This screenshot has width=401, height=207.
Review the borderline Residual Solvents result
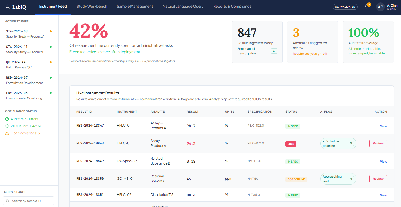(x=378, y=179)
